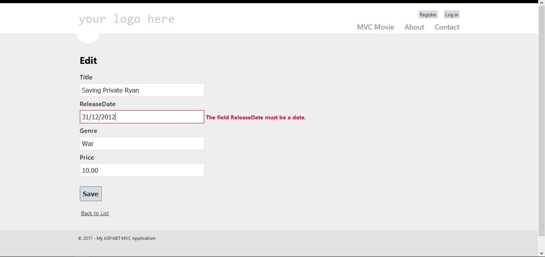This screenshot has height=257, width=545.
Task: Click the Genre field label
Action: point(88,131)
